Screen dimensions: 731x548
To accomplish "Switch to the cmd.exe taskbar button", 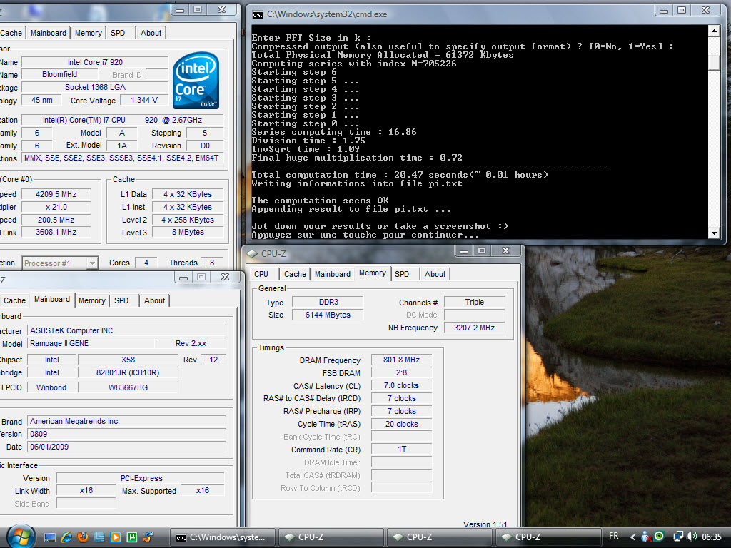I will tap(223, 537).
